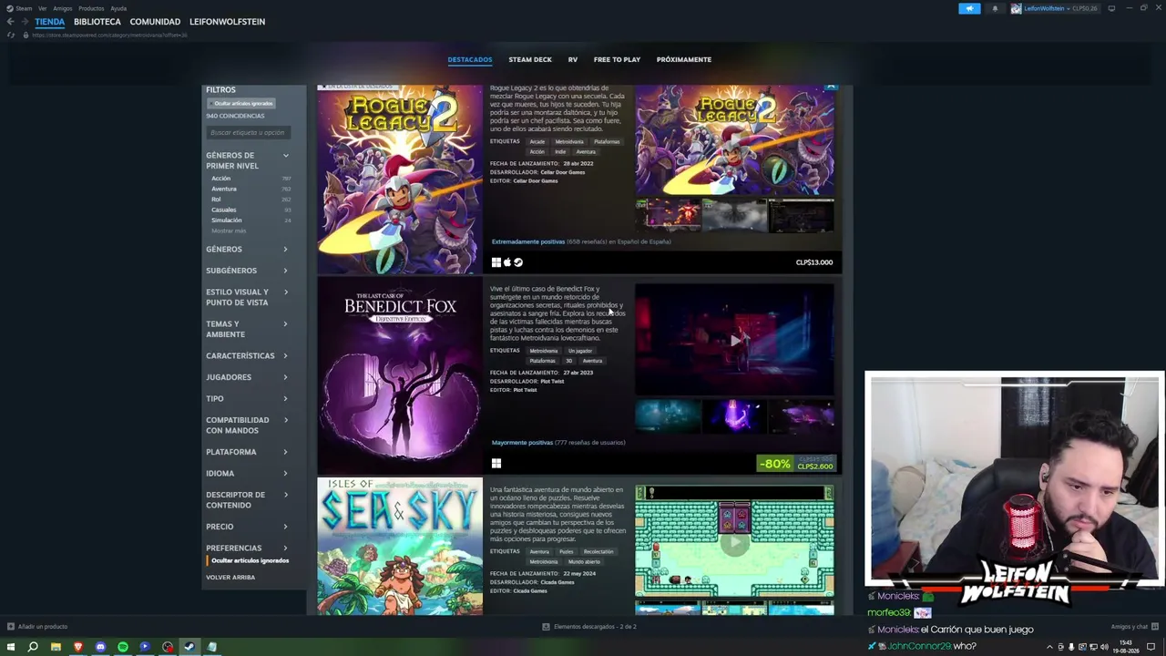Image resolution: width=1166 pixels, height=656 pixels.
Task: Open the Windows Start menu
Action: (x=11, y=647)
